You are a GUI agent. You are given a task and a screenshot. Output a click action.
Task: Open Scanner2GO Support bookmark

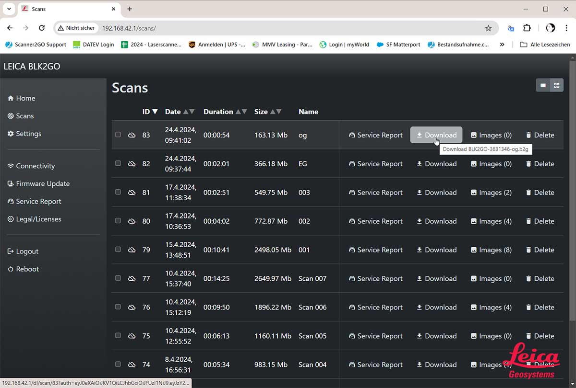pos(36,45)
